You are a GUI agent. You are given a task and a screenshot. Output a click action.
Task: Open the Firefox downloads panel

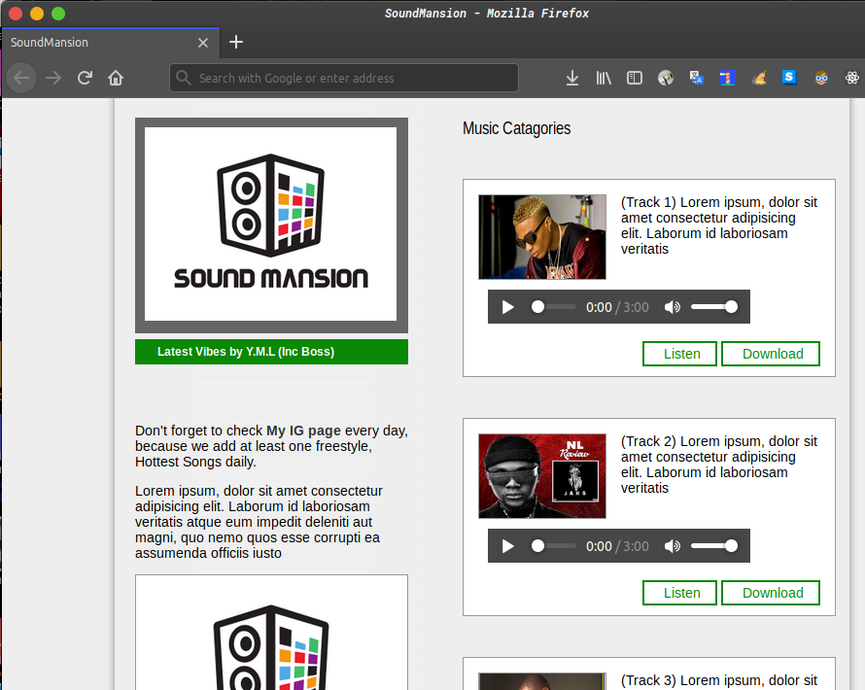click(x=572, y=78)
